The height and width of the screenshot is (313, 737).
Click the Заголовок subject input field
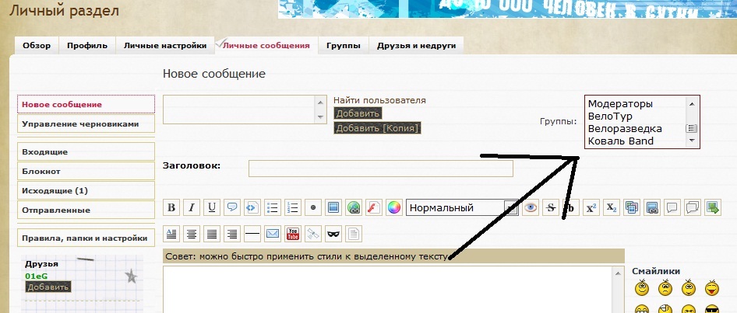[380, 168]
